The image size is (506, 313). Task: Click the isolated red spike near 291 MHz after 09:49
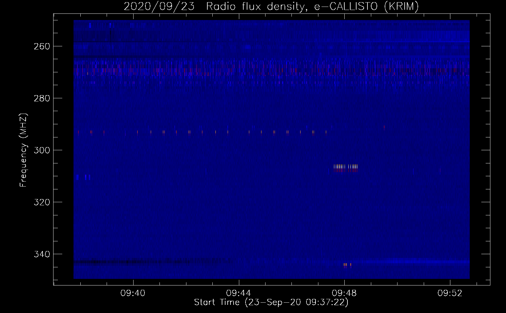(x=384, y=127)
